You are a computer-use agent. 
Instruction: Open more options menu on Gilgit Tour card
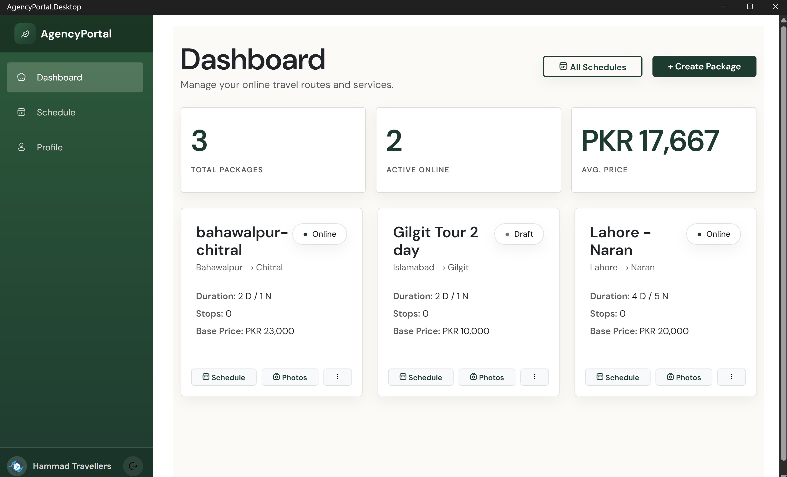535,377
